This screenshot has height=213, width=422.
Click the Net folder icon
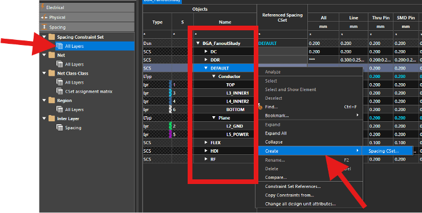[x=52, y=55]
